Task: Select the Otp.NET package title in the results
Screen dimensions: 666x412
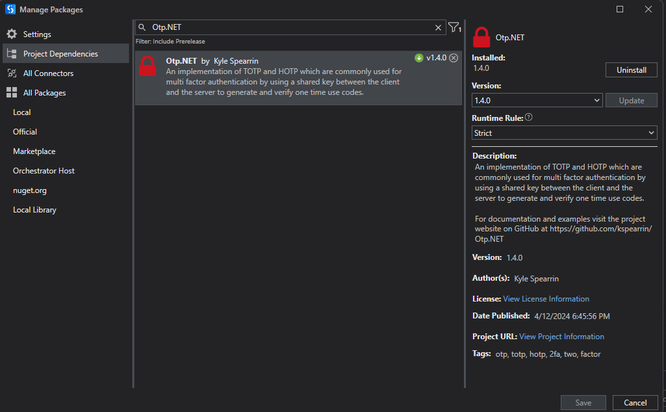Action: point(181,60)
